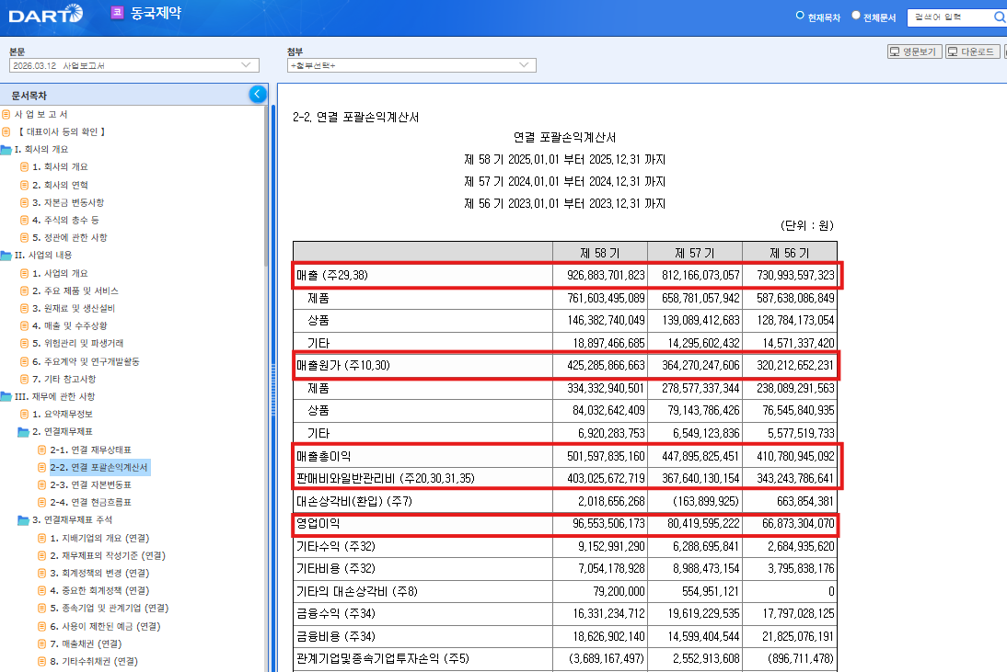Image resolution: width=1007 pixels, height=672 pixels.
Task: Open 4. 중요한 회계정책 (연결) note
Action: tap(99, 590)
